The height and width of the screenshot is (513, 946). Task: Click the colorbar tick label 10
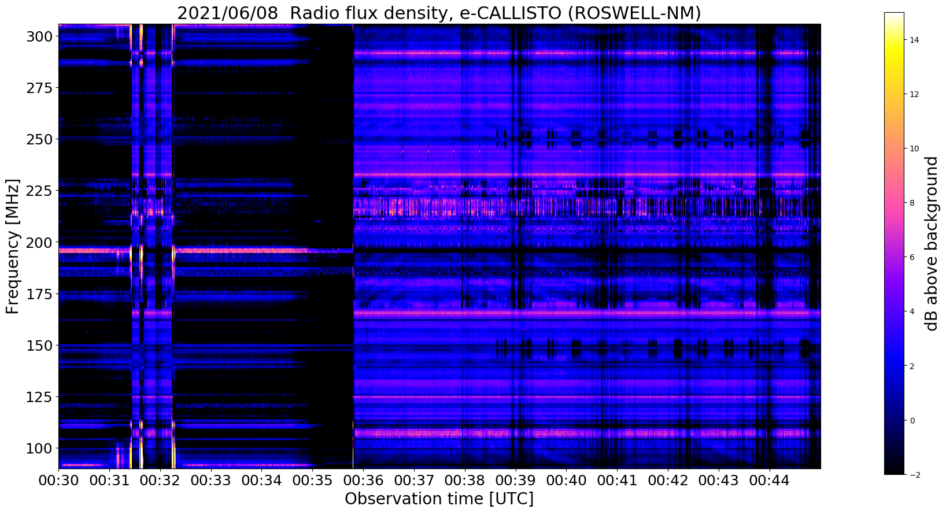point(914,148)
